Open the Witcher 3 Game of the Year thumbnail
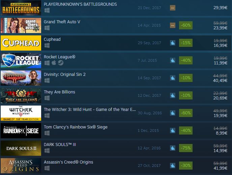232x175 pixels. [x=21, y=113]
